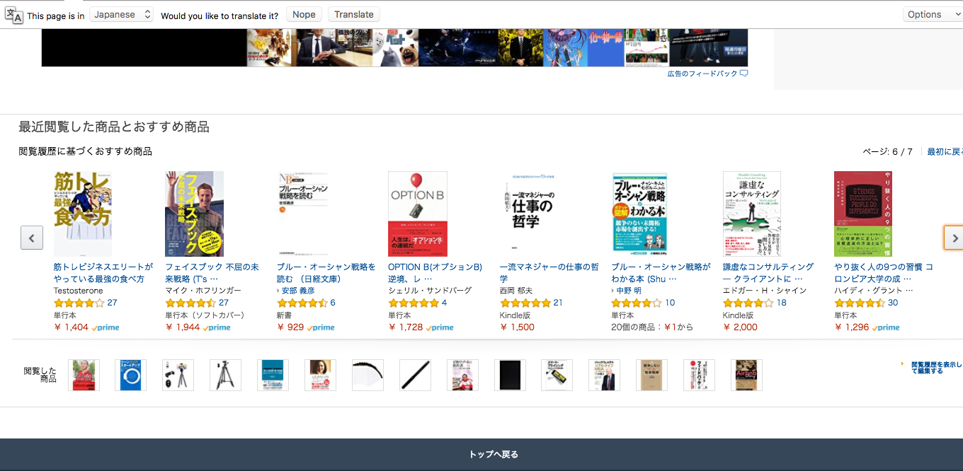Click title link フェイスブック 不屈の未来戦略
The height and width of the screenshot is (471, 963).
(212, 273)
